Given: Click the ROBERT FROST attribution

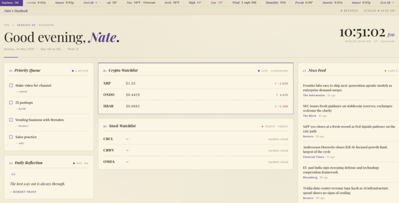Looking at the screenshot, I should click(x=23, y=192).
